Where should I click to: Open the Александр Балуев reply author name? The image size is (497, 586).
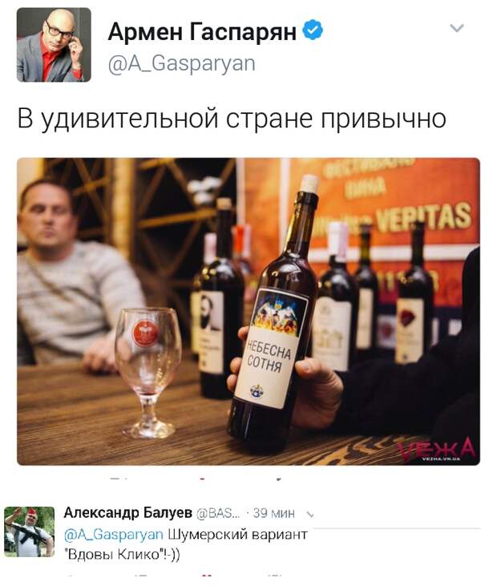click(127, 513)
